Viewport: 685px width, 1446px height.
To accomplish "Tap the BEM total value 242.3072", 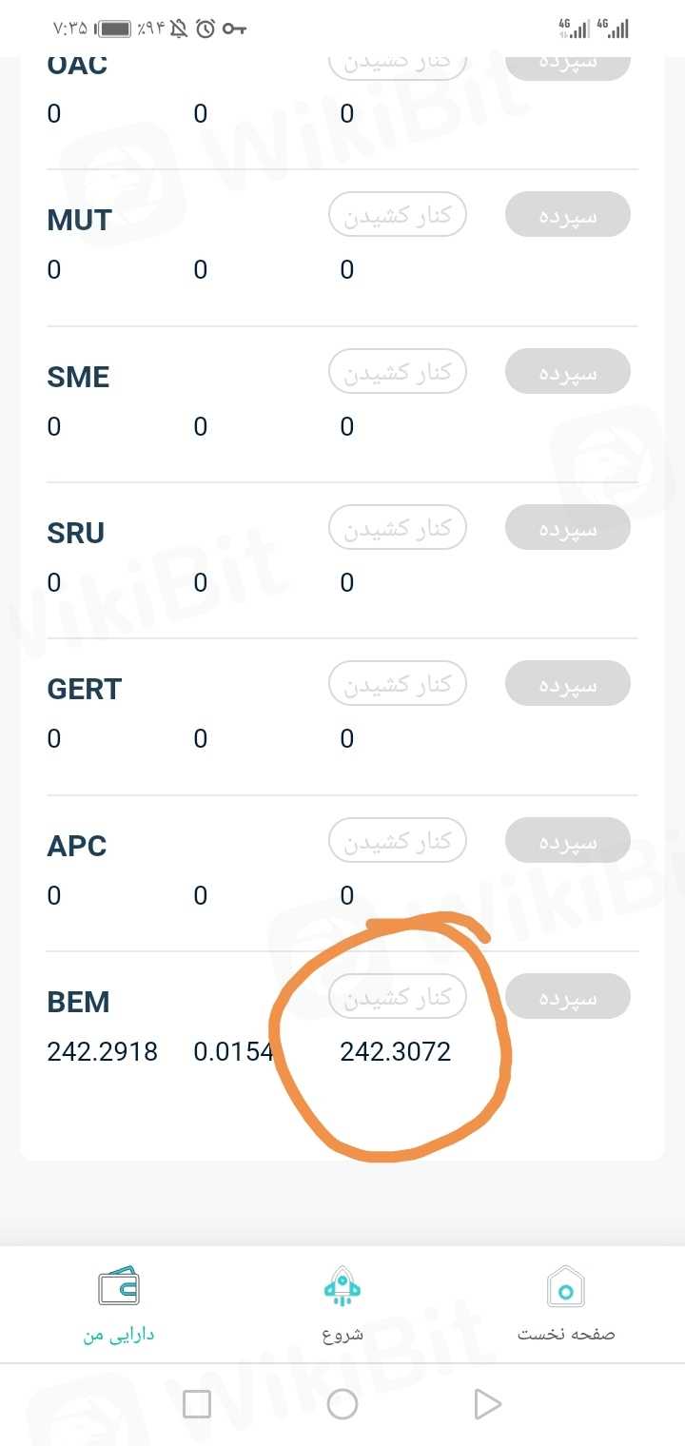I will pos(395,1051).
